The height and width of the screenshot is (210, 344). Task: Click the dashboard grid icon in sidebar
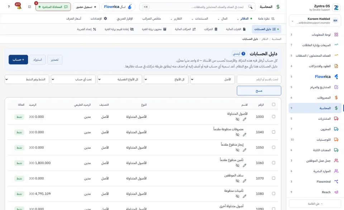pyautogui.click(x=336, y=35)
